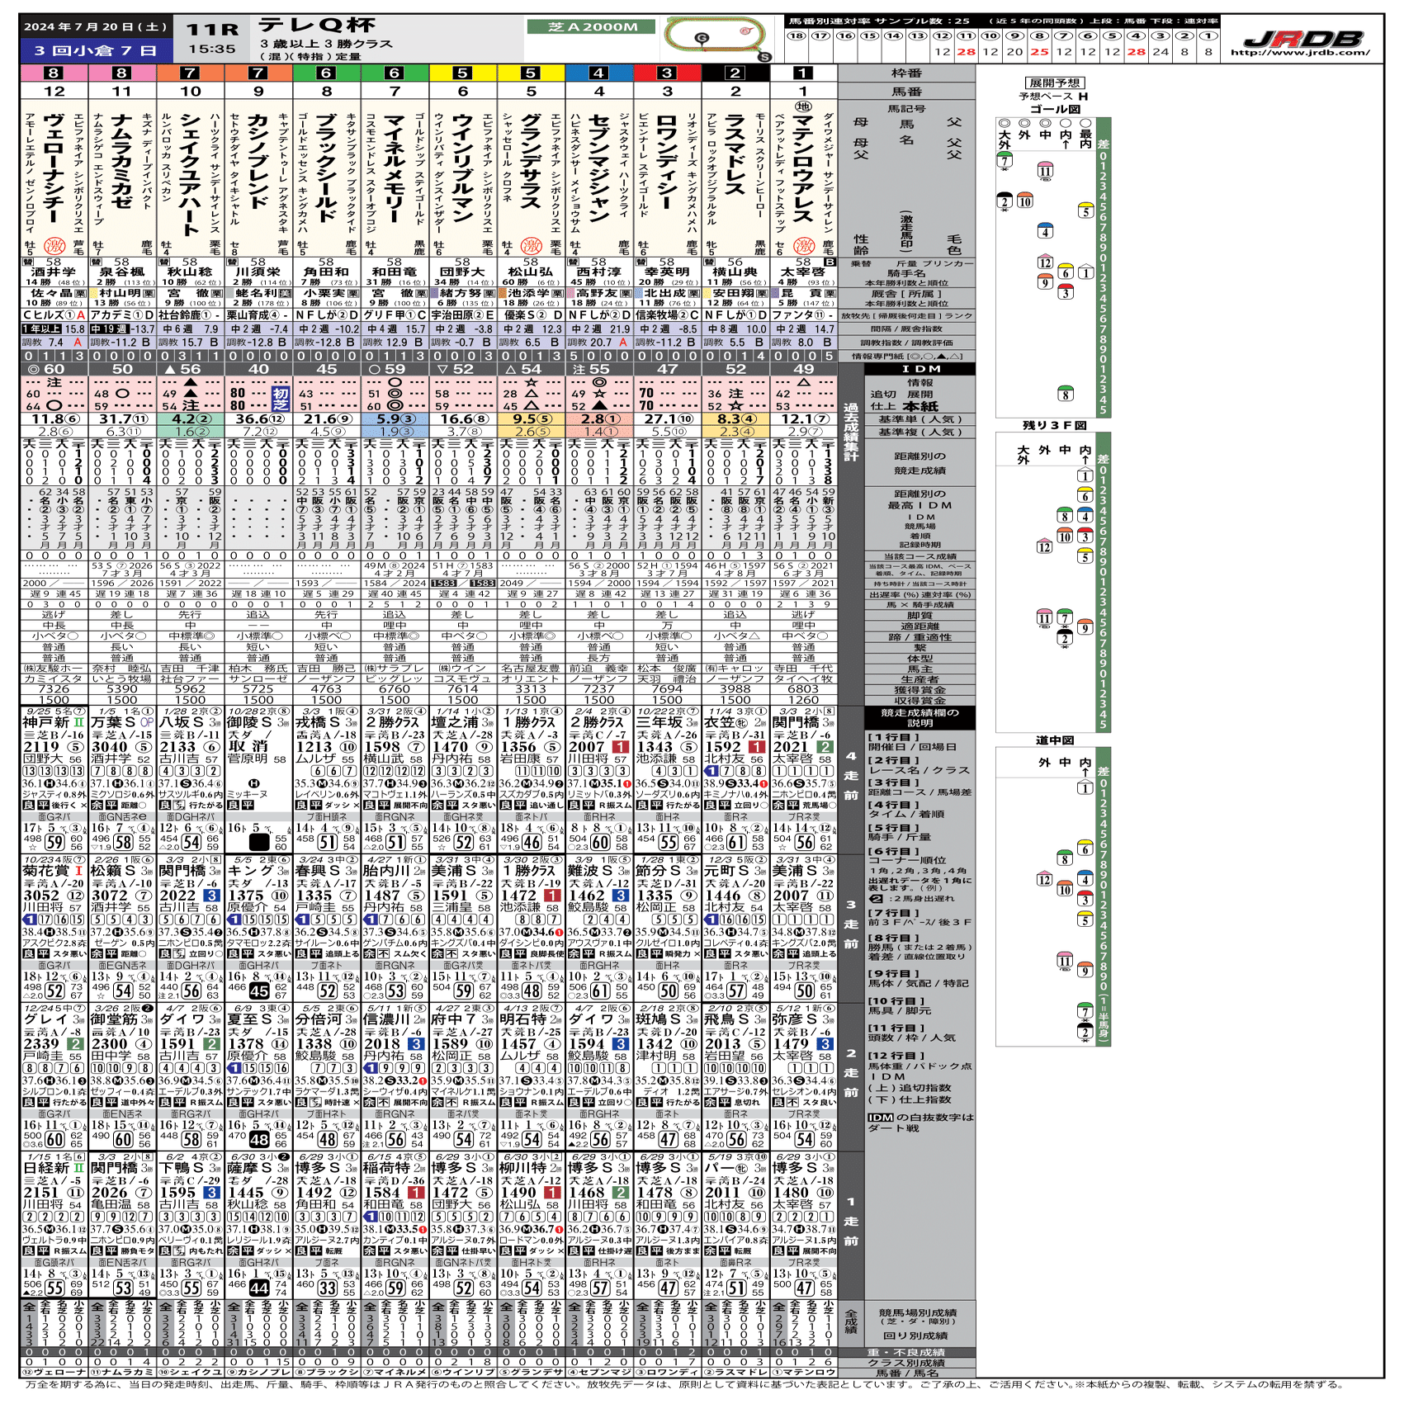
Task: Select horse 12 marker in ゴール図
Action: click(1045, 262)
